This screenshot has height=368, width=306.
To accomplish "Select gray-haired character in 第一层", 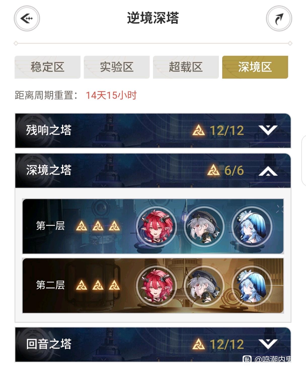I will (x=204, y=226).
